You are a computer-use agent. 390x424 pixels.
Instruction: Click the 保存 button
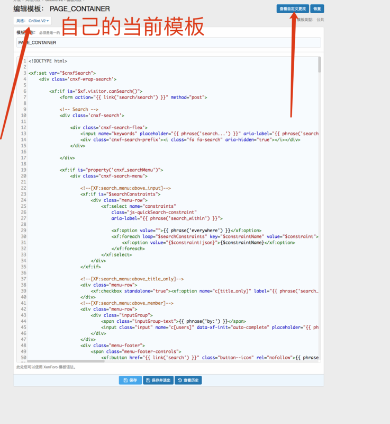[130, 380]
